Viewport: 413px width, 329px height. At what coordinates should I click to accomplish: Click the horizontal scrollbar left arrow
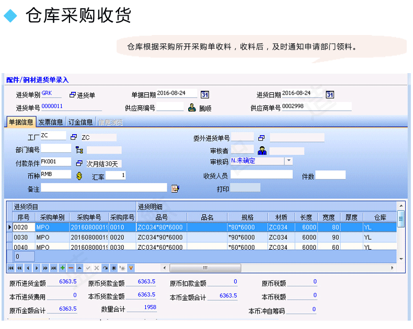pos(165,268)
